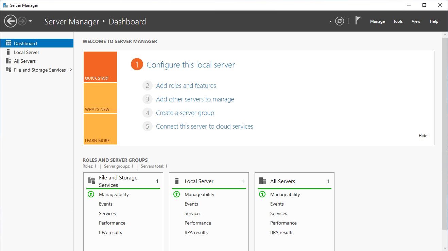The height and width of the screenshot is (251, 448).
Task: Open dropdown arrow beside refresh icon
Action: [x=330, y=21]
